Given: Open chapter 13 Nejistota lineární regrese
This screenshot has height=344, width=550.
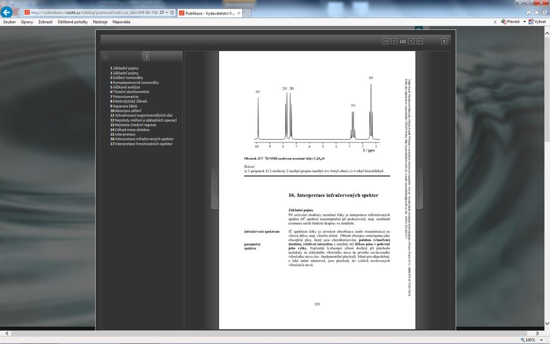Looking at the screenshot, I should tap(133, 125).
